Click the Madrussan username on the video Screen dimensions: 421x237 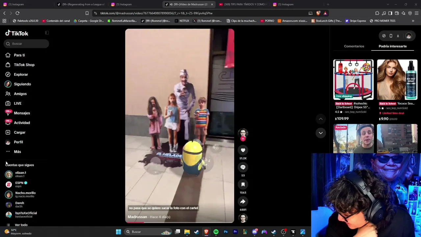137,217
